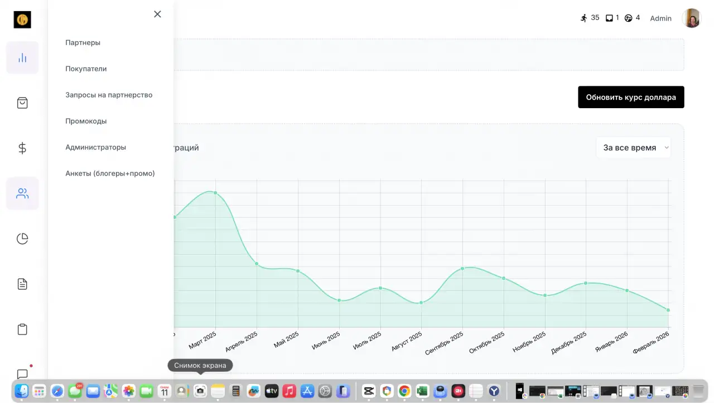Close the users submenu panel
The width and height of the screenshot is (714, 403).
point(157,14)
